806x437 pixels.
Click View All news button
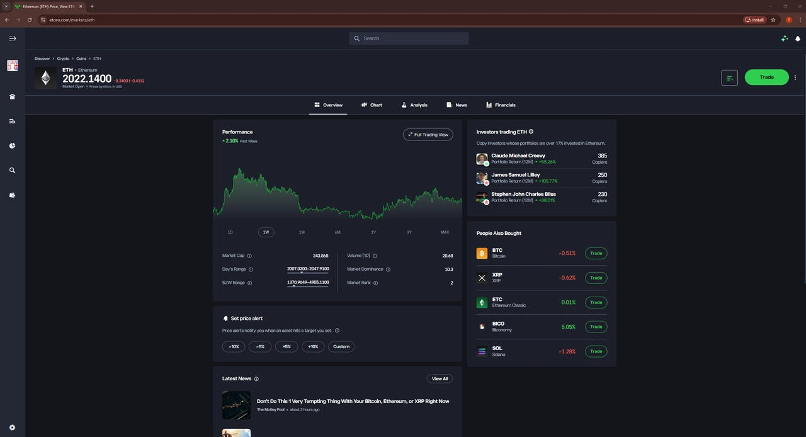[440, 379]
